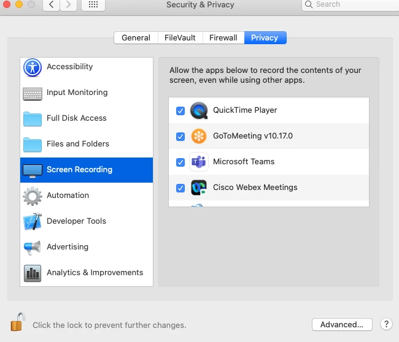This screenshot has height=342, width=399.
Task: Select Accessibility label in sidebar
Action: pos(70,67)
